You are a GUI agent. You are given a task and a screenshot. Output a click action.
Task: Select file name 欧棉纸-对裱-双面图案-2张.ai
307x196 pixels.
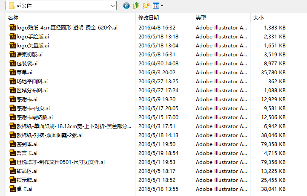coord(49,135)
